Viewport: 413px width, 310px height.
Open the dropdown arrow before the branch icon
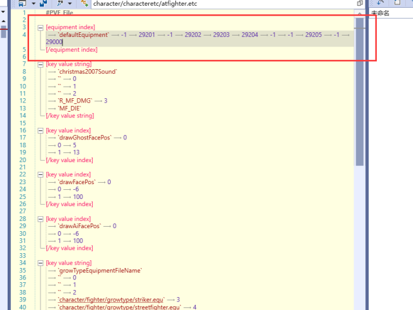[70, 4]
